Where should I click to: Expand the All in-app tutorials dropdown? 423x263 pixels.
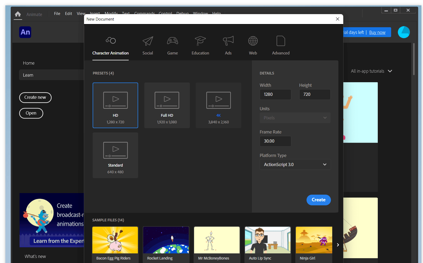[x=371, y=71]
